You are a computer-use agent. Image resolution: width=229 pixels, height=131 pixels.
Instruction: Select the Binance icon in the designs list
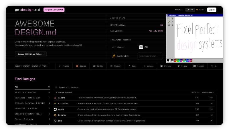(55, 115)
